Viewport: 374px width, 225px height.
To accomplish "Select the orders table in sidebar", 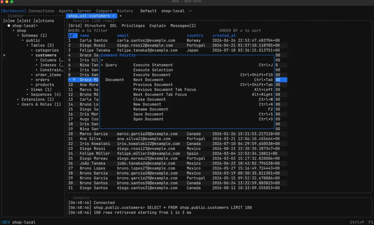I will click(42, 80).
